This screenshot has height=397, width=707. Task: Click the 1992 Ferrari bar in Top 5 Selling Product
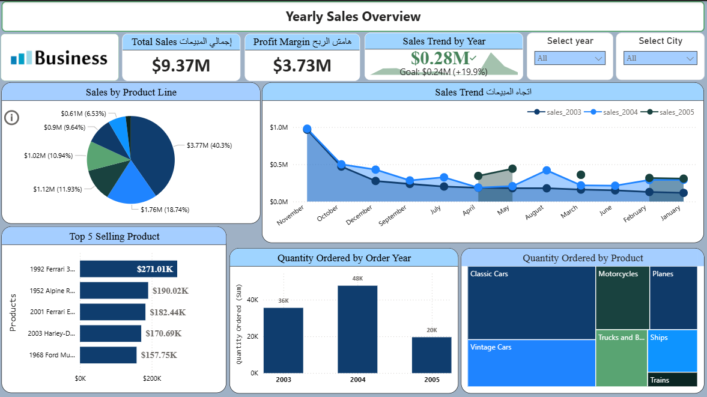coord(127,269)
